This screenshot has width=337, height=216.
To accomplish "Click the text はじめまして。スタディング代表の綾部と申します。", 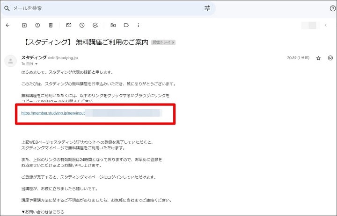I will [x=67, y=72].
